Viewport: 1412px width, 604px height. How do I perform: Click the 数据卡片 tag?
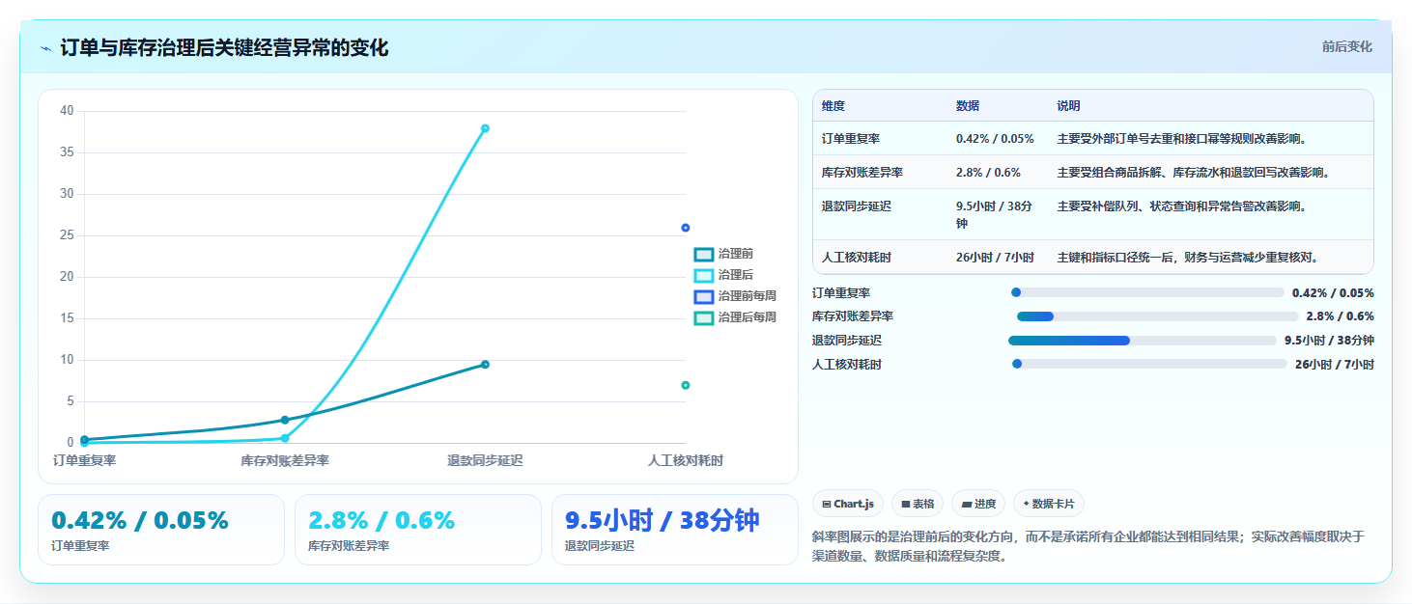1049,504
